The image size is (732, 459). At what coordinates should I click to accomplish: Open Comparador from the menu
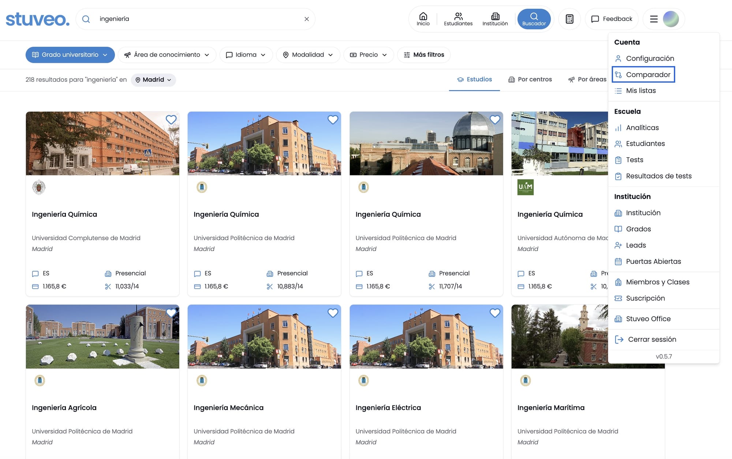tap(643, 75)
